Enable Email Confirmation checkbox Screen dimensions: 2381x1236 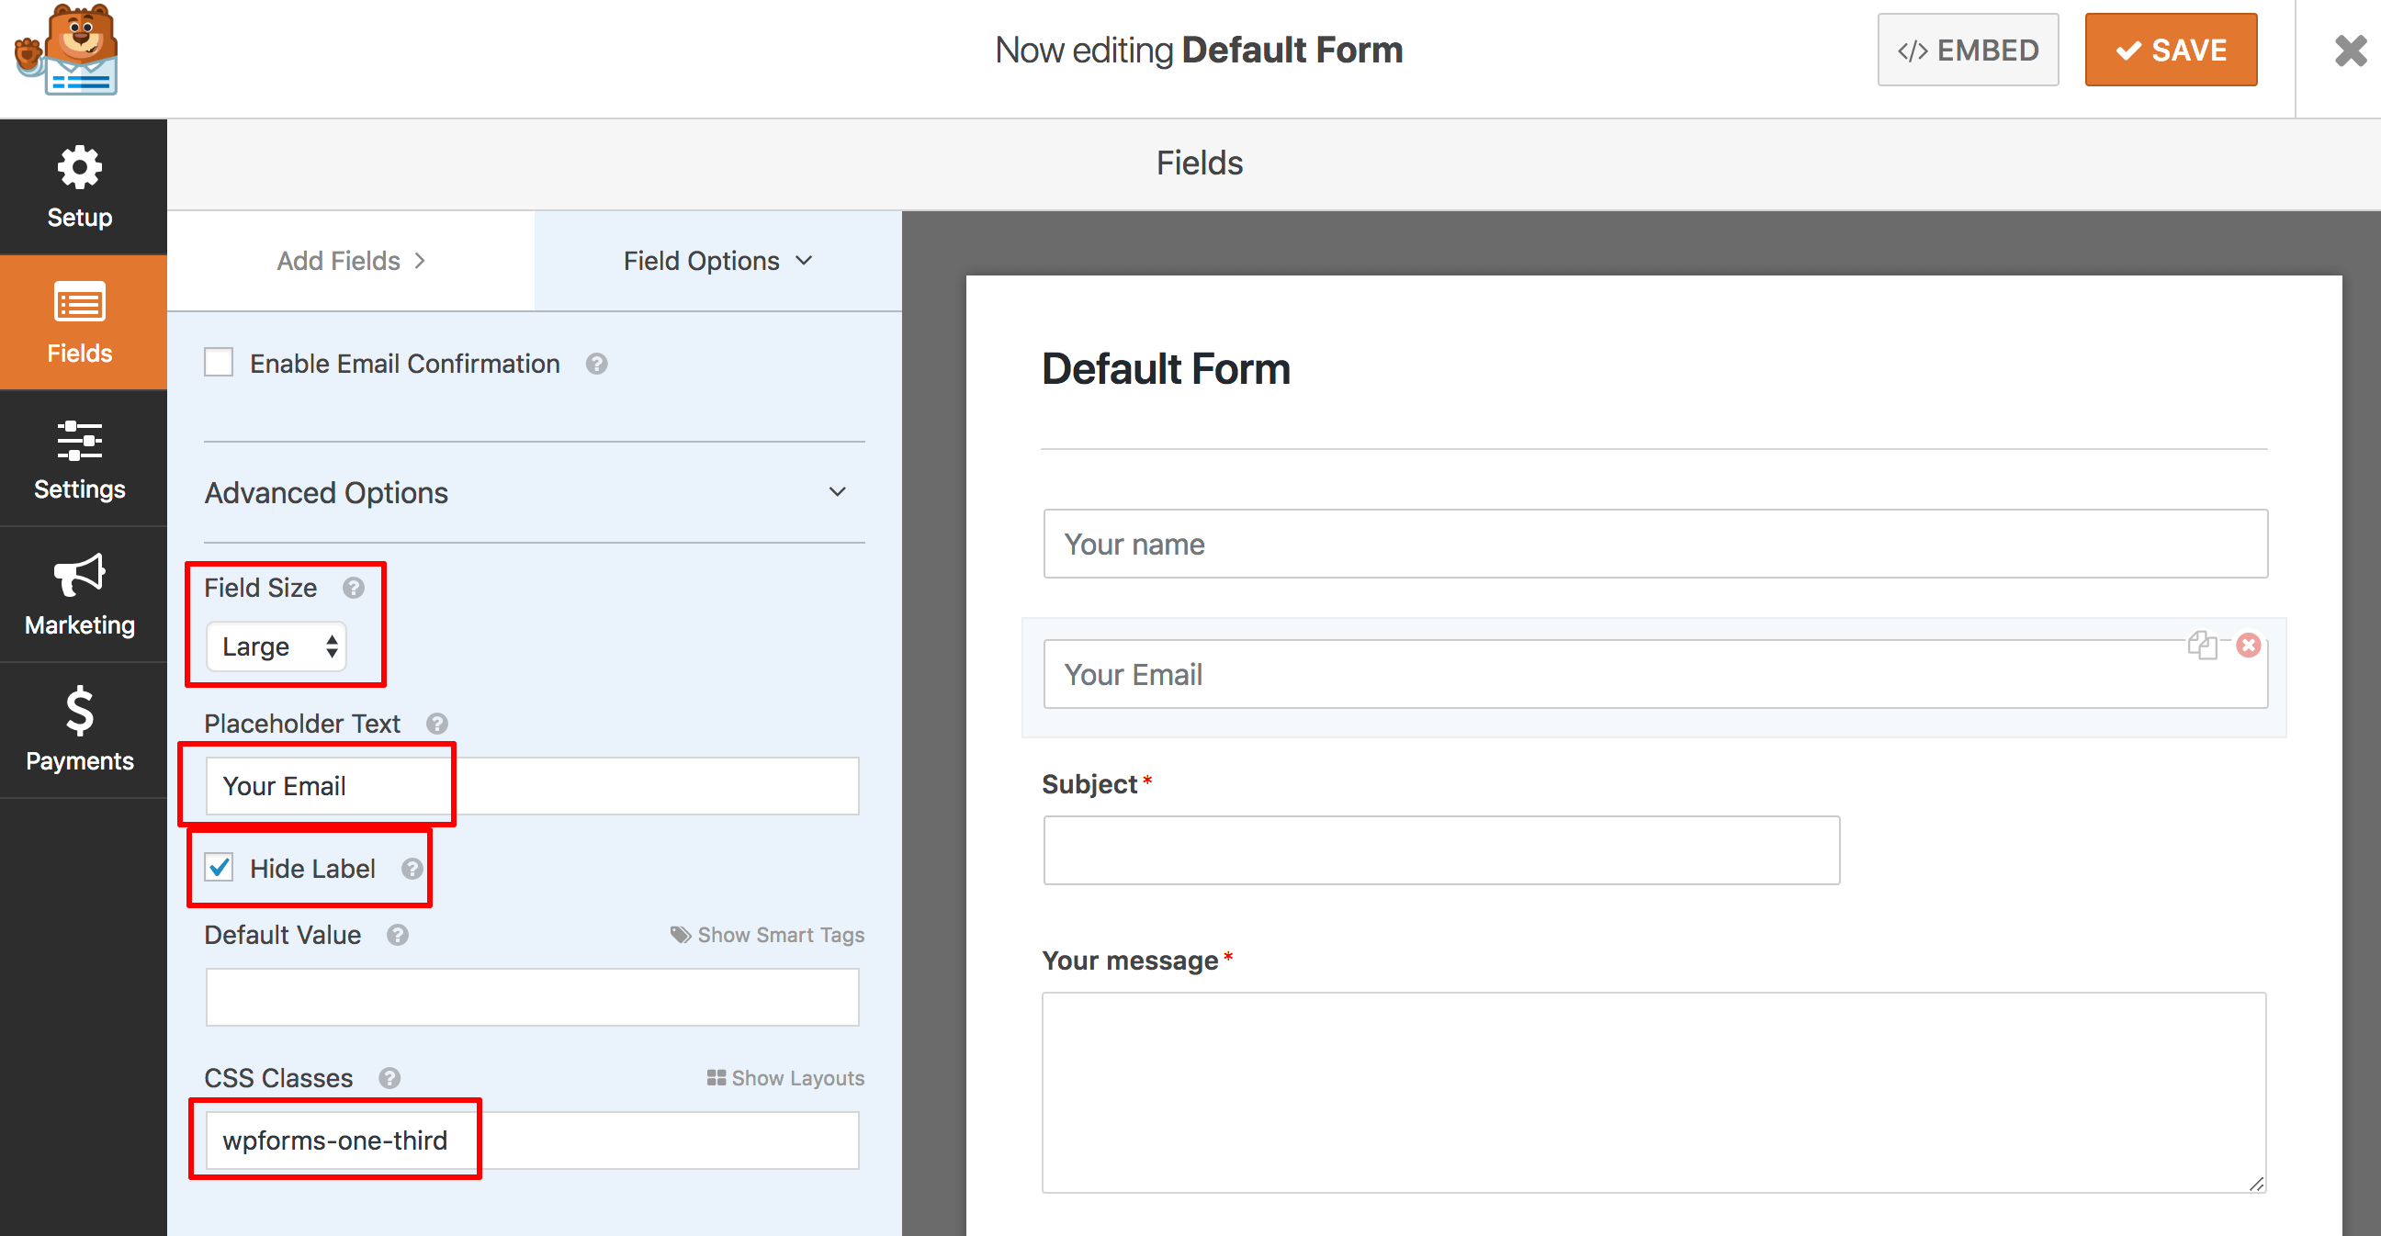[x=219, y=363]
